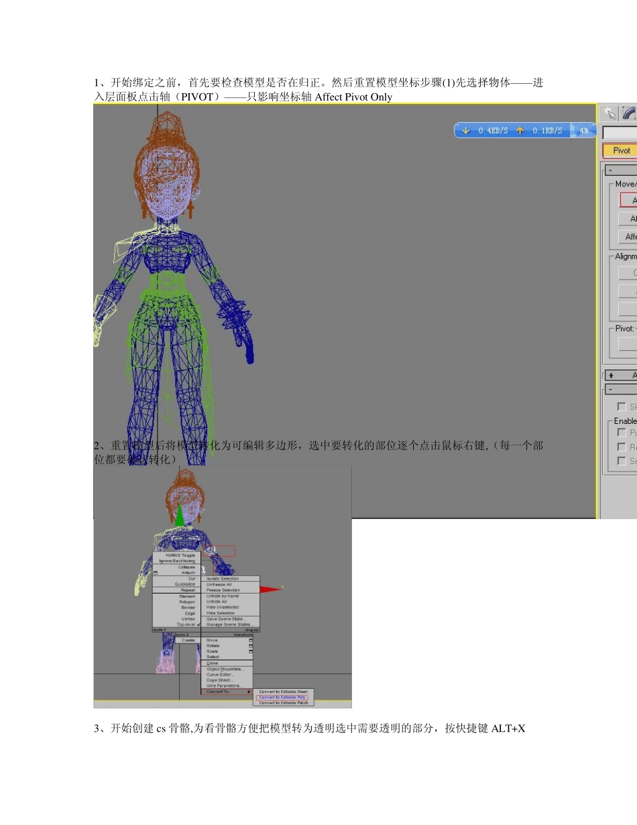
Task: Collapse the rollout below the Pivot button
Action: click(610, 170)
